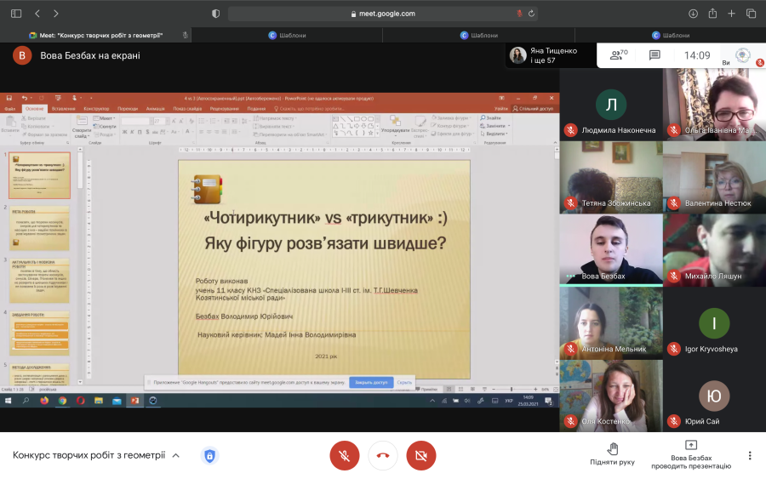Reload the meet.google.com page
Viewport: 766px width, 479px height.
[531, 14]
